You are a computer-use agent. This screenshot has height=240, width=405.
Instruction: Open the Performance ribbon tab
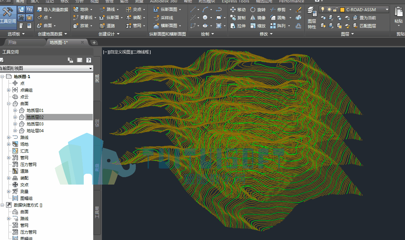(291, 1)
